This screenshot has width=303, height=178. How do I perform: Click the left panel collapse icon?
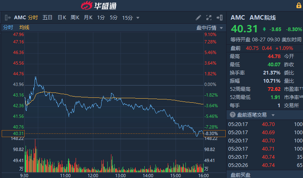pos(8,18)
